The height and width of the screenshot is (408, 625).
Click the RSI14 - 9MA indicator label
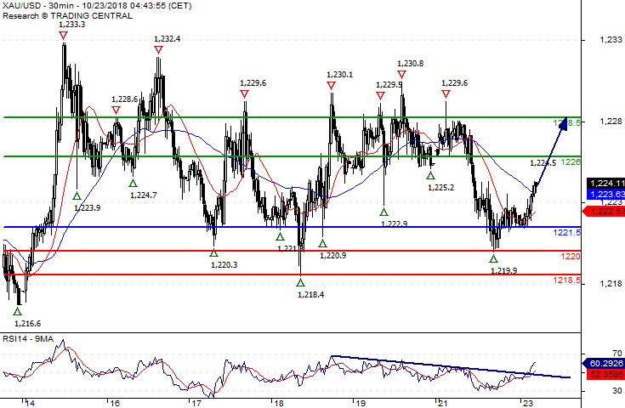(28, 338)
